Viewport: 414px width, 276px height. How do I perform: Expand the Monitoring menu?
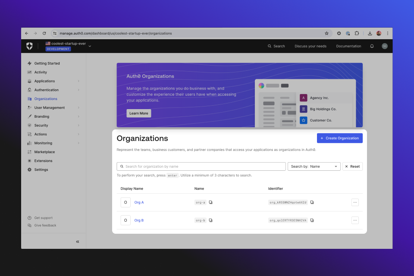point(78,143)
